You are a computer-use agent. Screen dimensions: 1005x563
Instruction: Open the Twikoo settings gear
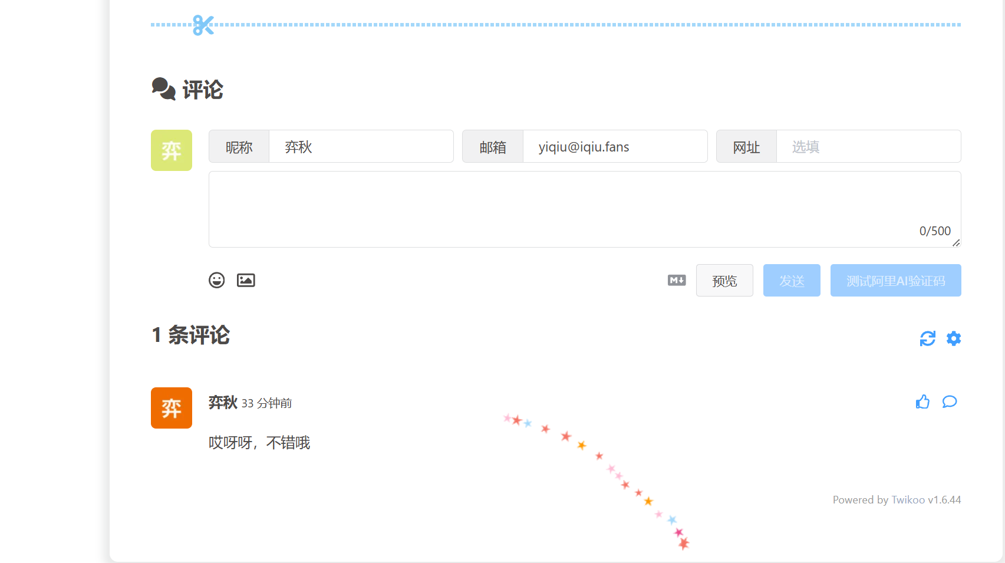(953, 338)
